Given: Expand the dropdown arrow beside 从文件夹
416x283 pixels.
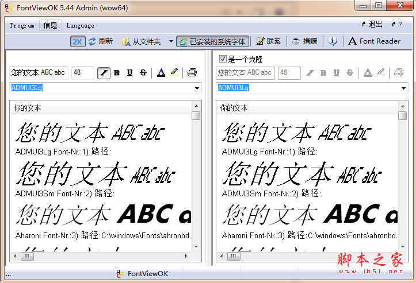Looking at the screenshot, I should click(x=171, y=41).
